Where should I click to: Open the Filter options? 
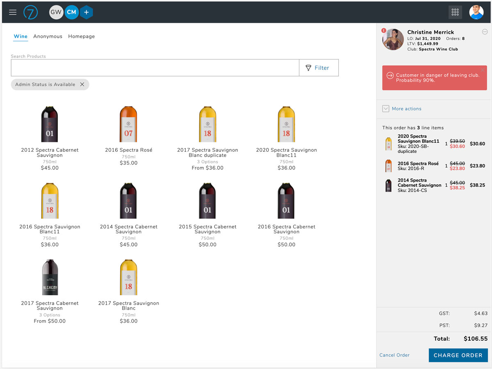319,68
